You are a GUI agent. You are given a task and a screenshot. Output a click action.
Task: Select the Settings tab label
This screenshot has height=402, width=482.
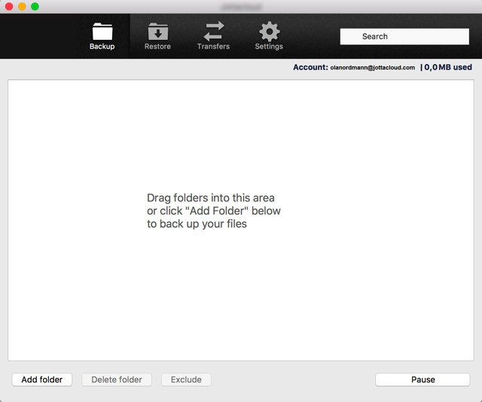(269, 47)
